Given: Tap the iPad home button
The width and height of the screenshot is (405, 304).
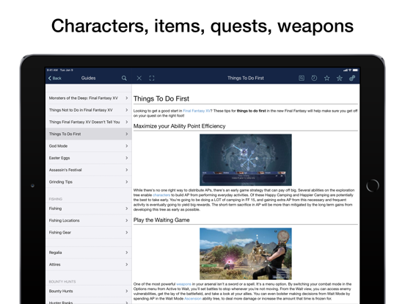Looking at the screenshot, I should (x=373, y=185).
